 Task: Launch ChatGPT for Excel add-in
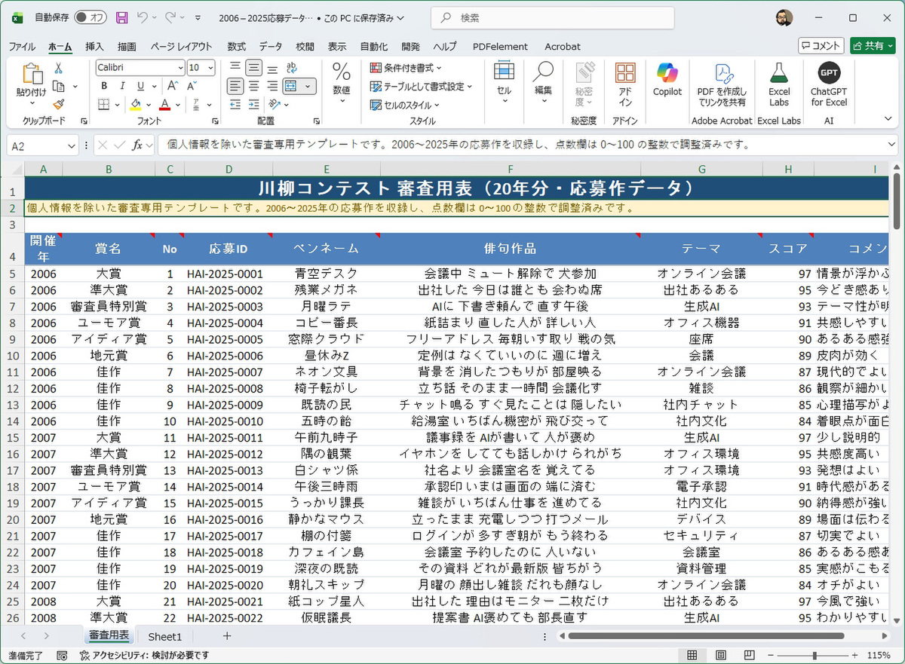point(829,84)
